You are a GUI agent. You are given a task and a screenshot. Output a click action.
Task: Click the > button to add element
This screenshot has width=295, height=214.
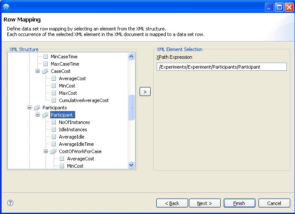pos(145,92)
